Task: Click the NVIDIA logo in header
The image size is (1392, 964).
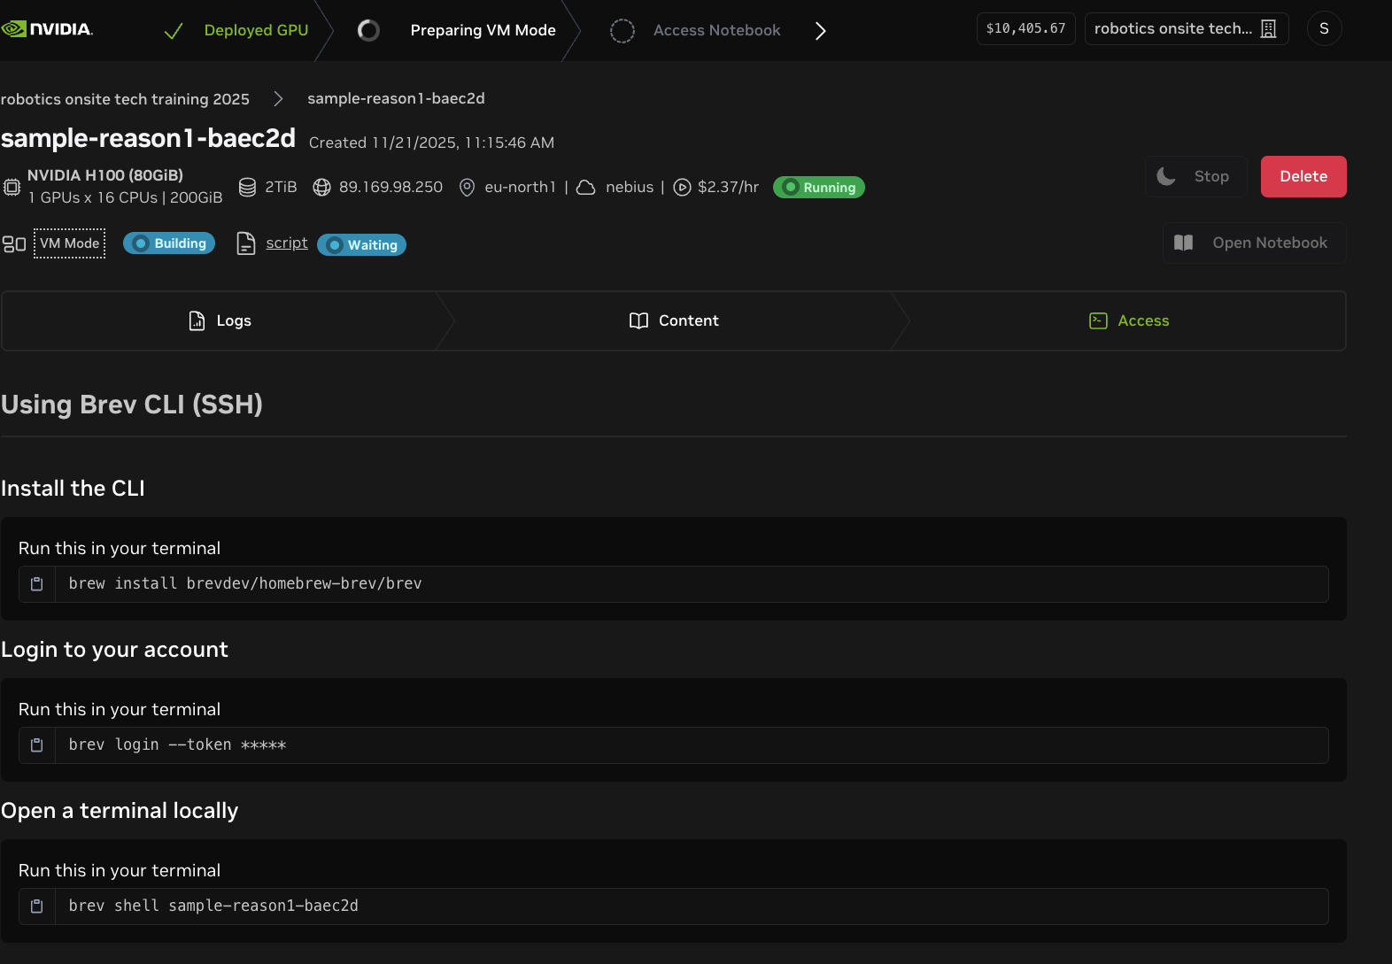Action: [x=48, y=29]
